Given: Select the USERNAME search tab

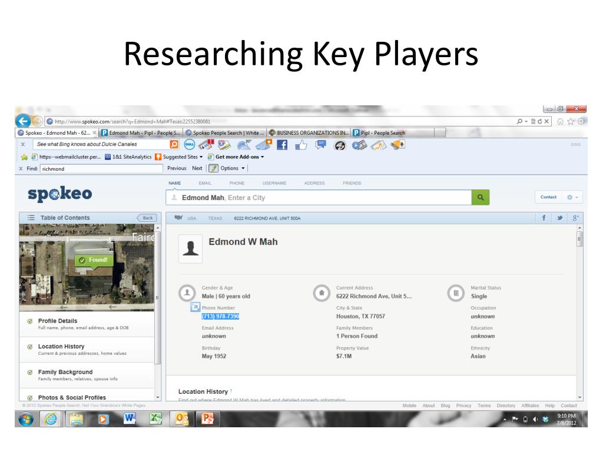Looking at the screenshot, I should (x=274, y=184).
